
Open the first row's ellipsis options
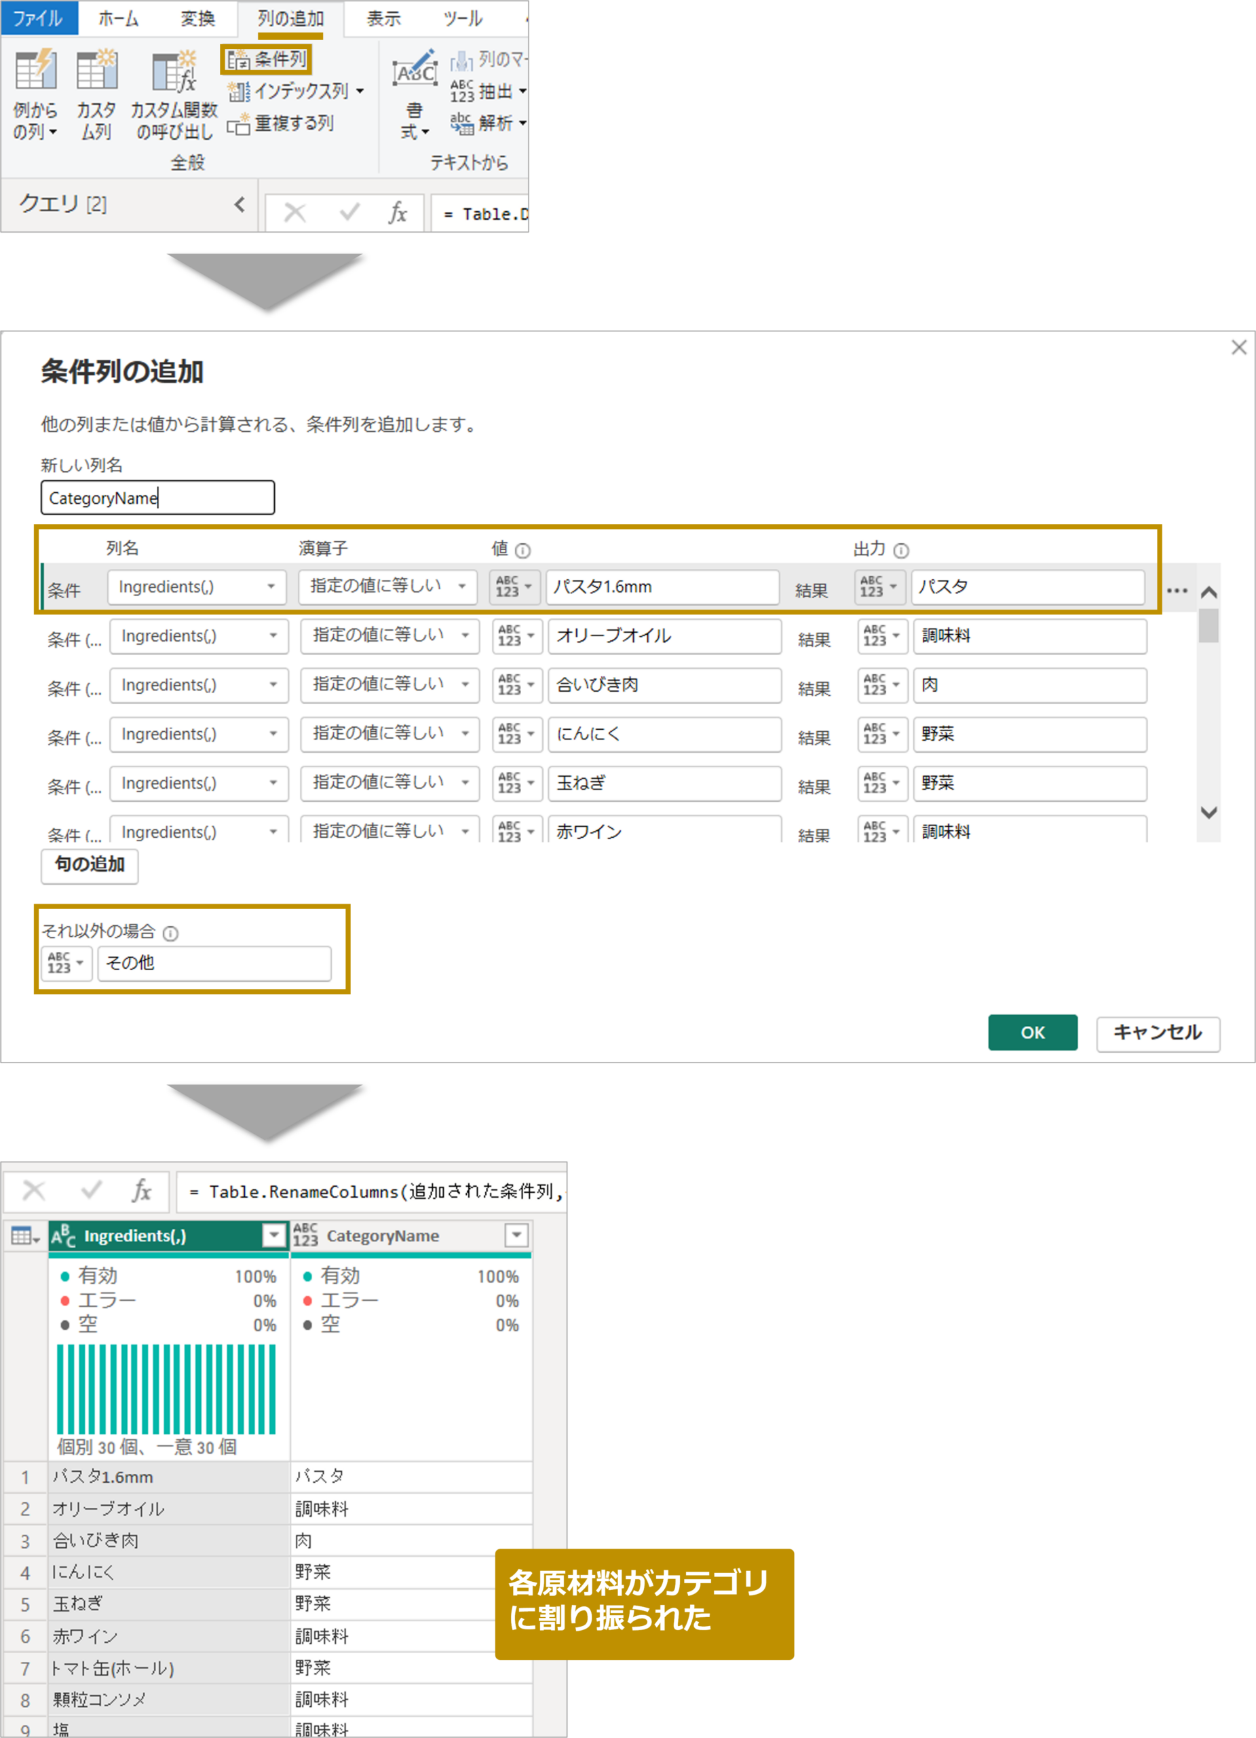(1177, 590)
